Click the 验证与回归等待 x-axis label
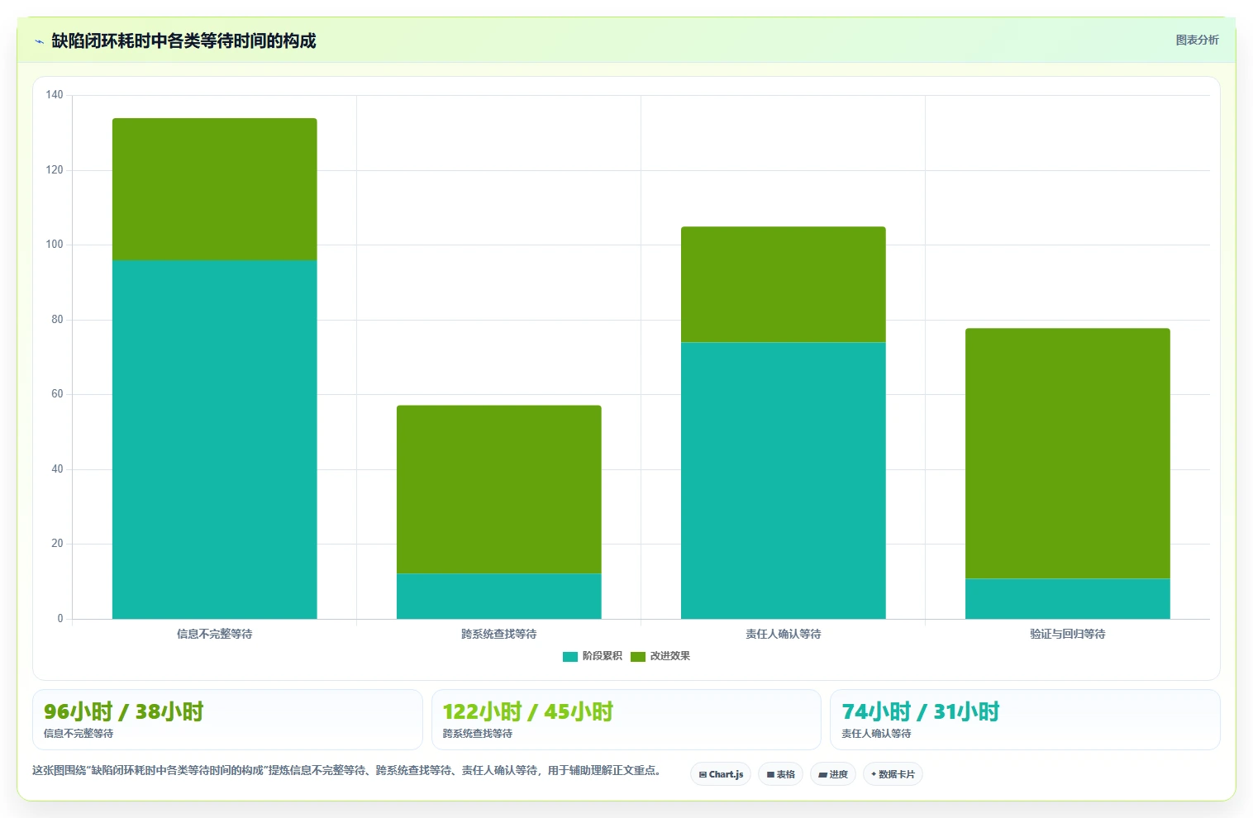The width and height of the screenshot is (1253, 818). coord(1068,634)
